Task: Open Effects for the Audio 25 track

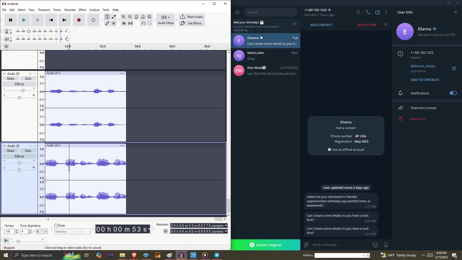Action: pyautogui.click(x=19, y=84)
